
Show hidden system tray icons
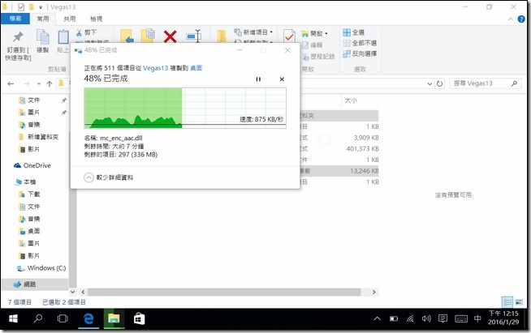pyautogui.click(x=377, y=318)
